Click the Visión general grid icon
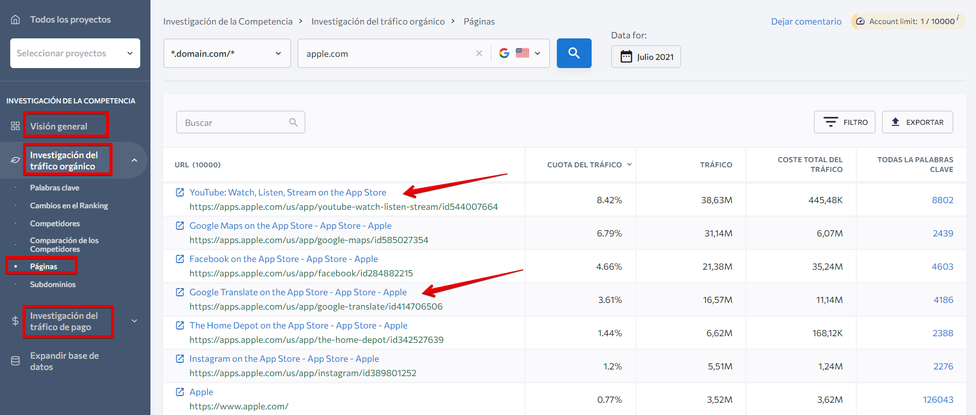 click(x=15, y=126)
